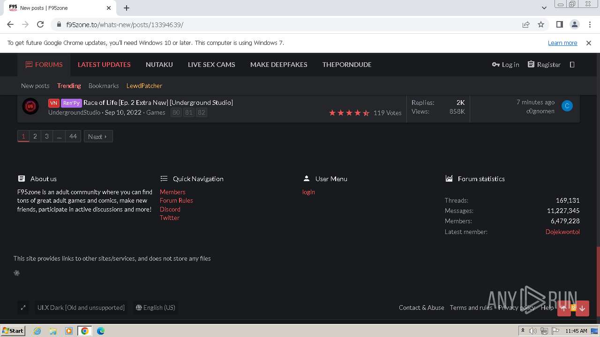The height and width of the screenshot is (337, 600).
Task: Jump to thread page 81
Action: tap(189, 112)
